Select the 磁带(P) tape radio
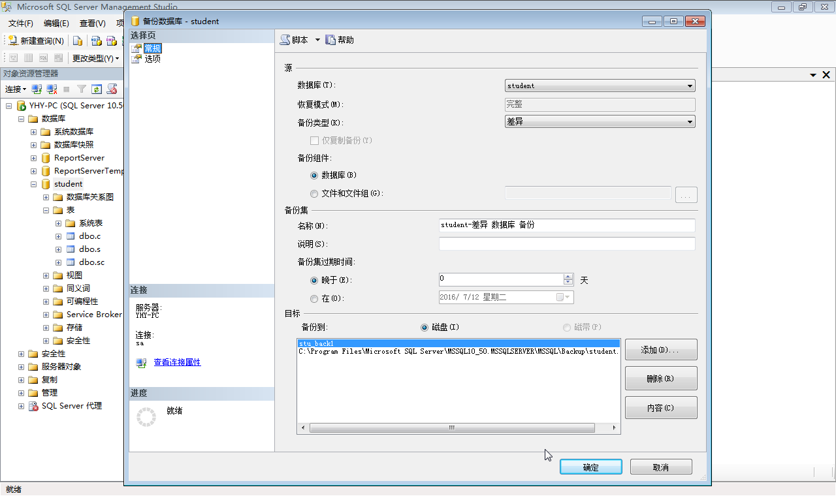This screenshot has height=496, width=836. point(567,328)
